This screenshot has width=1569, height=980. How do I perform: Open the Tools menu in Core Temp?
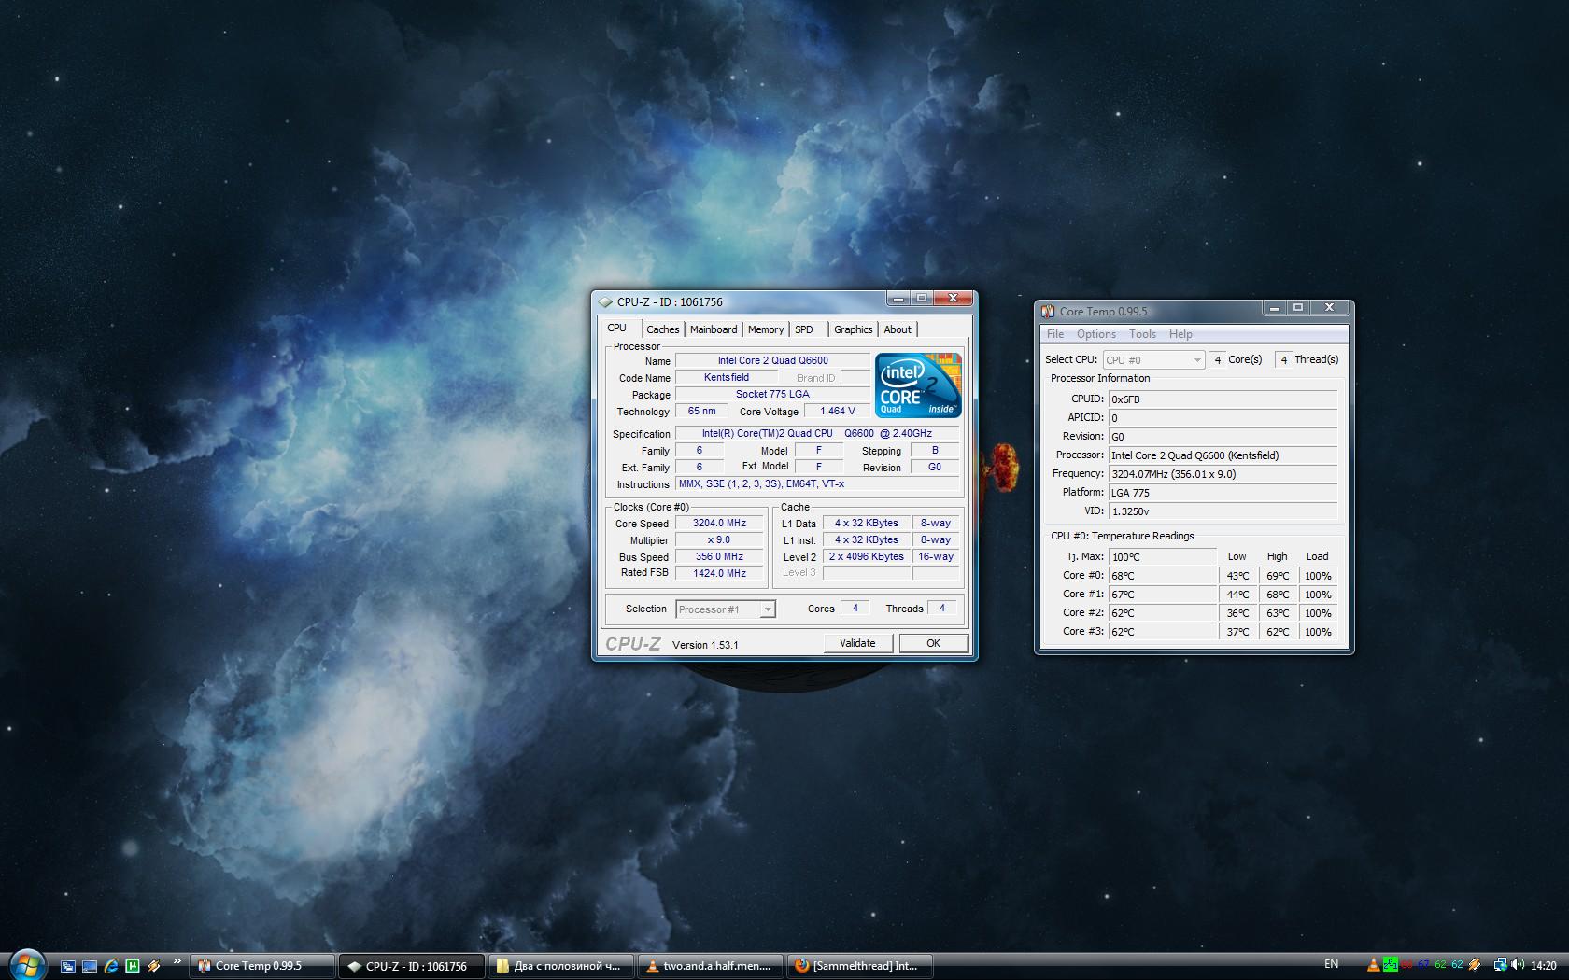point(1142,334)
